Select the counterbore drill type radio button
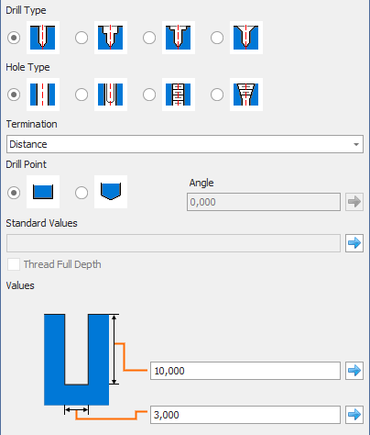The height and width of the screenshot is (435, 370). click(x=82, y=38)
